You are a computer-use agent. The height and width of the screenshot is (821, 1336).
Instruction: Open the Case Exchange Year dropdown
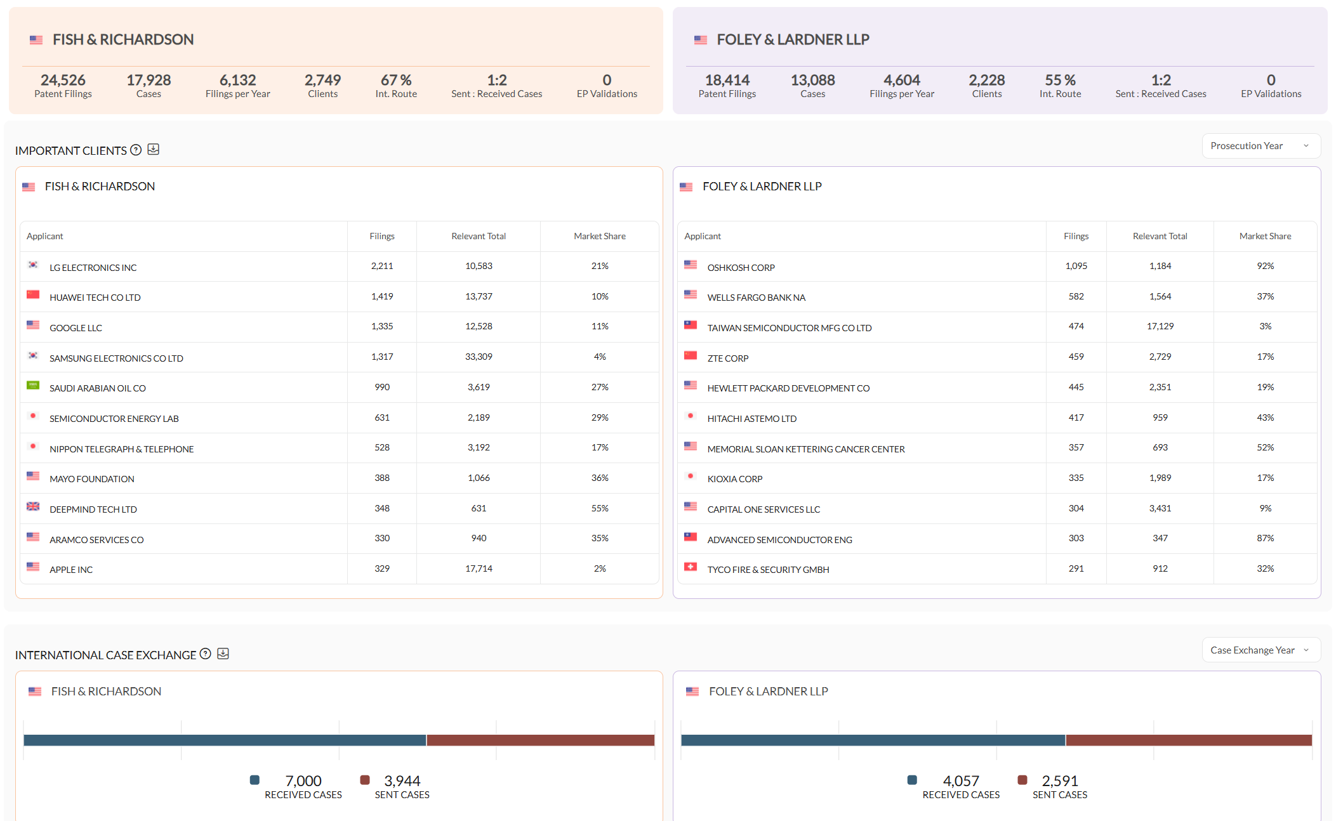[x=1260, y=650]
